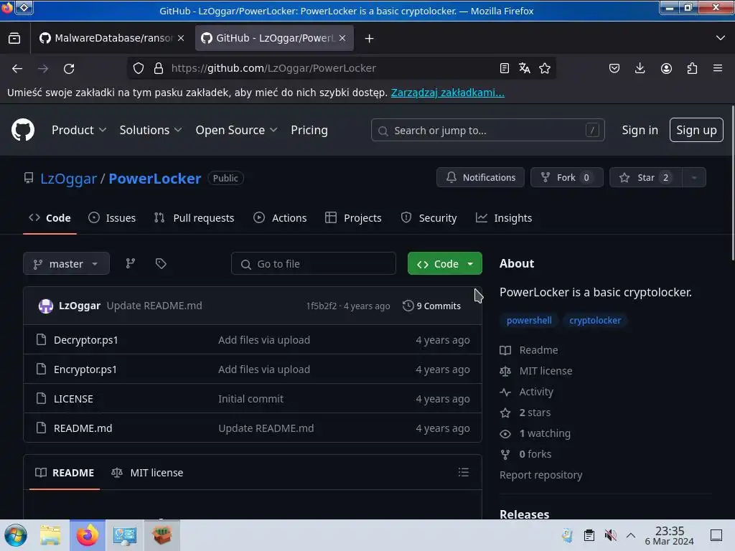Screen dimensions: 735x551
Task: Open the Encryptor.ps1 file
Action: coord(85,369)
